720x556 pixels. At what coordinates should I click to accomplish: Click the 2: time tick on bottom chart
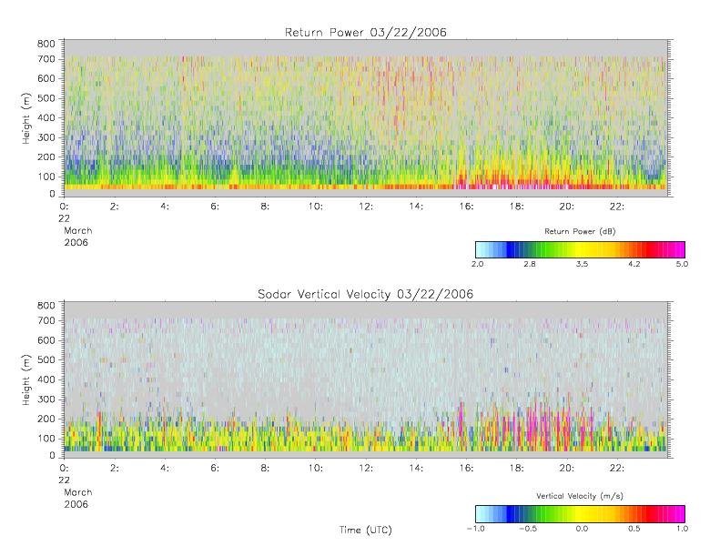tap(115, 469)
